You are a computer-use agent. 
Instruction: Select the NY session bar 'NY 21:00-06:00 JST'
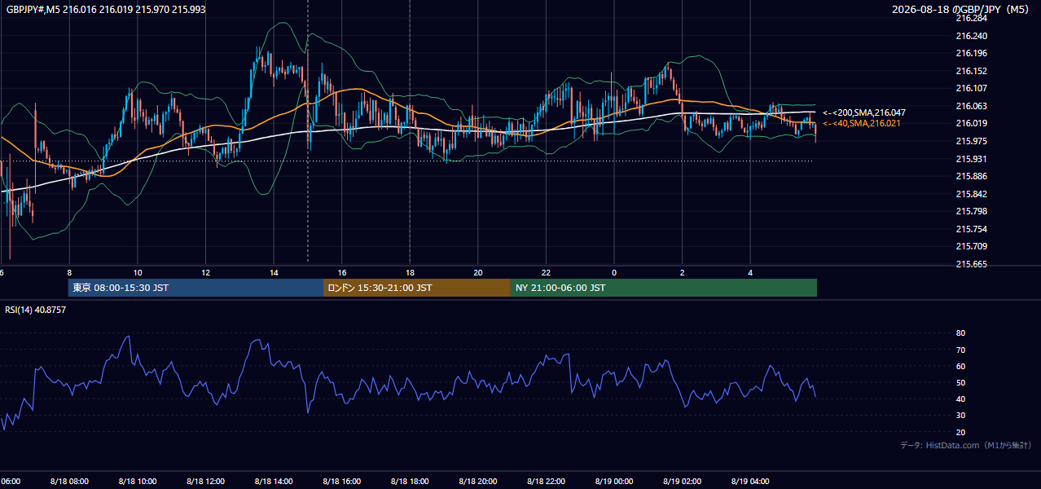point(664,288)
